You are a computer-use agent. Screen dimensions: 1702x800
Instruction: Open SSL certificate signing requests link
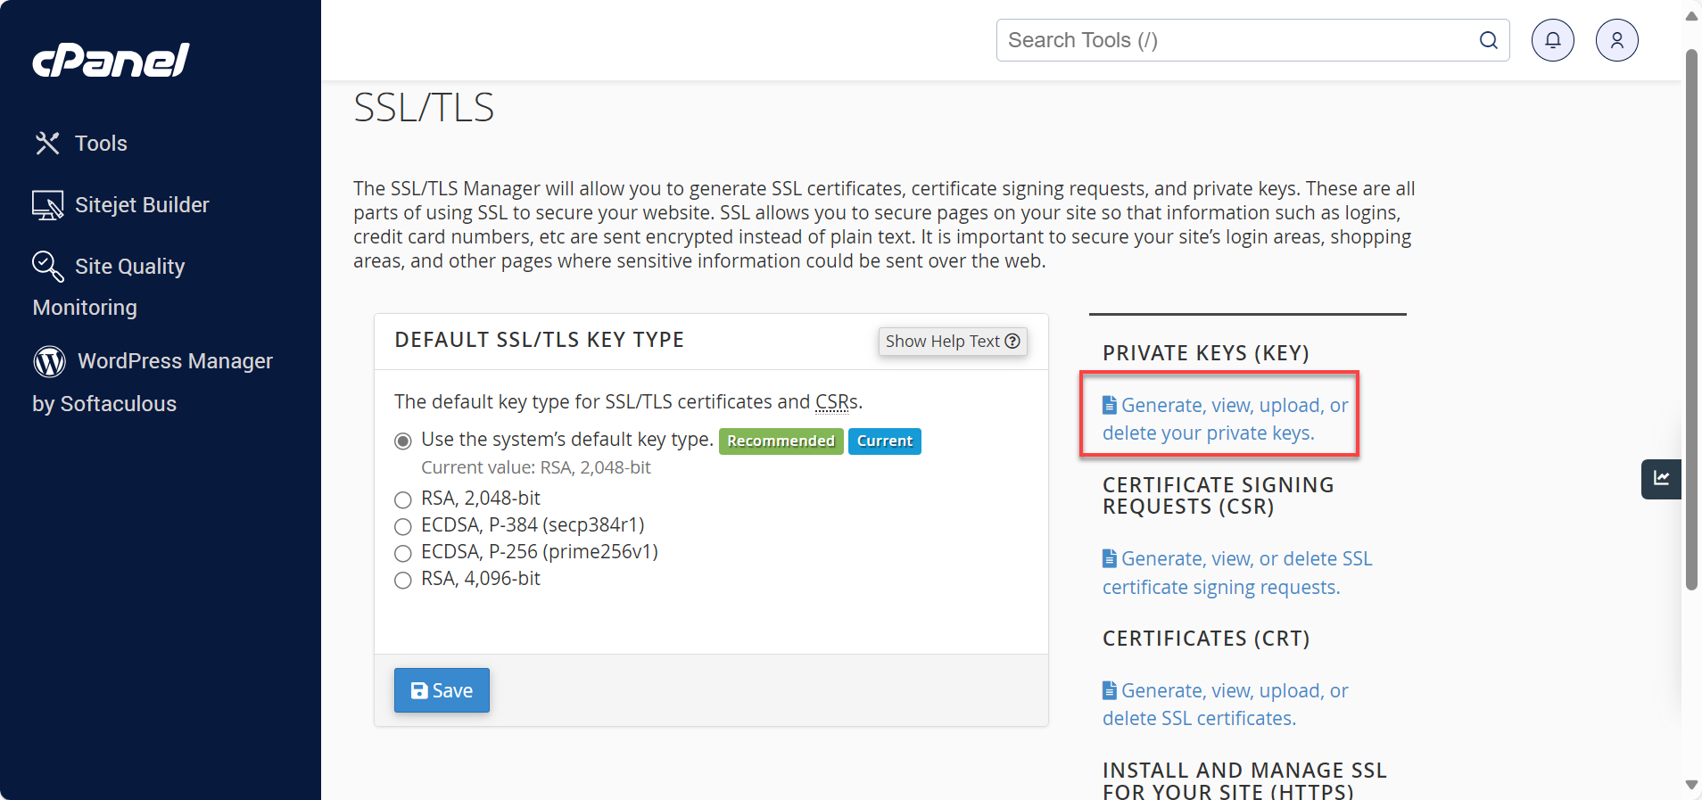[1236, 573]
